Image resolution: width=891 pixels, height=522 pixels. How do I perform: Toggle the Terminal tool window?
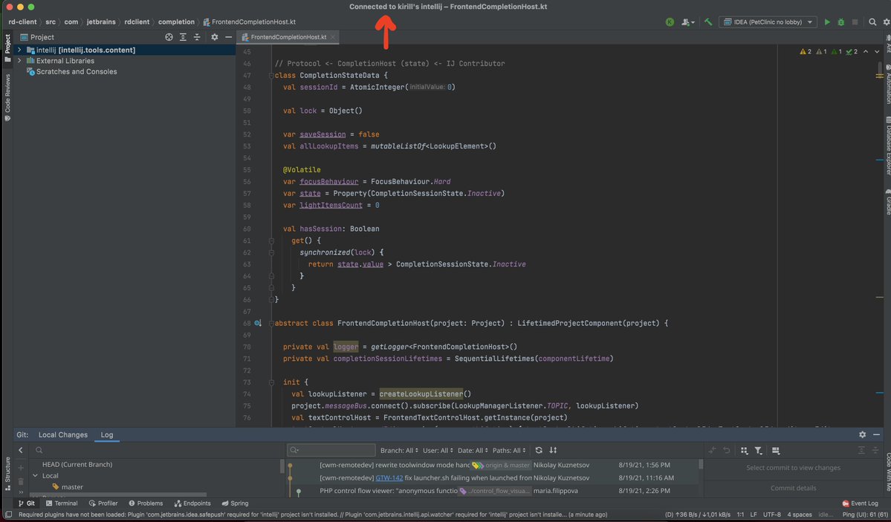(x=61, y=503)
